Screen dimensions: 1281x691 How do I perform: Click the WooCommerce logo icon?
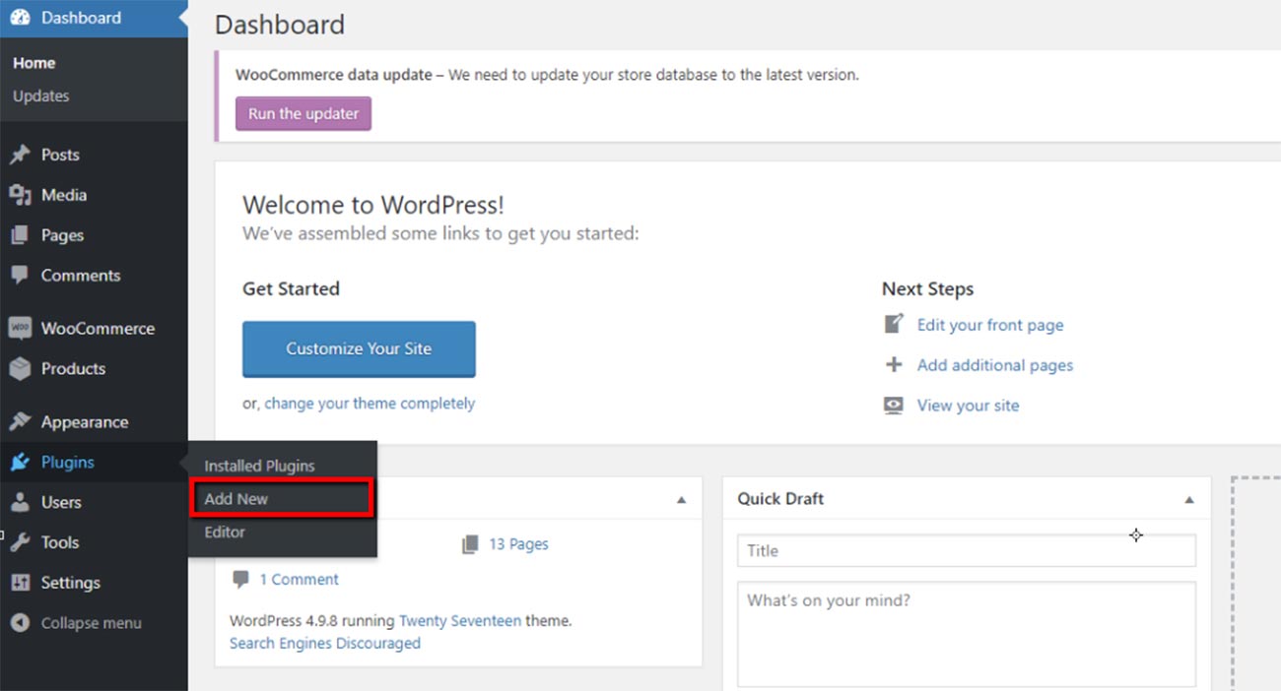click(20, 328)
